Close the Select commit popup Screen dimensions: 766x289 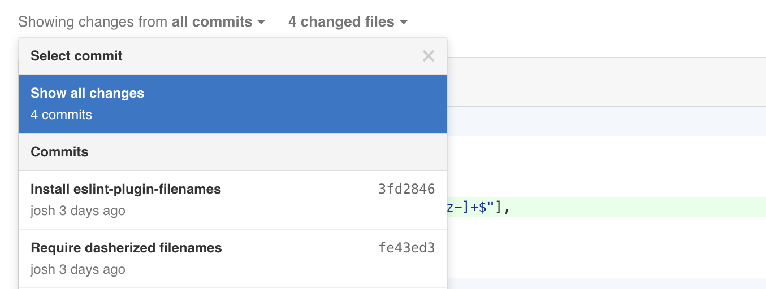pyautogui.click(x=428, y=56)
